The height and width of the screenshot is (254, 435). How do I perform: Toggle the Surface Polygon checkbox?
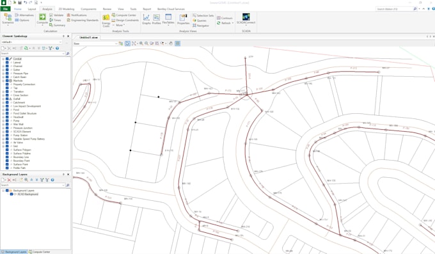click(x=7, y=150)
